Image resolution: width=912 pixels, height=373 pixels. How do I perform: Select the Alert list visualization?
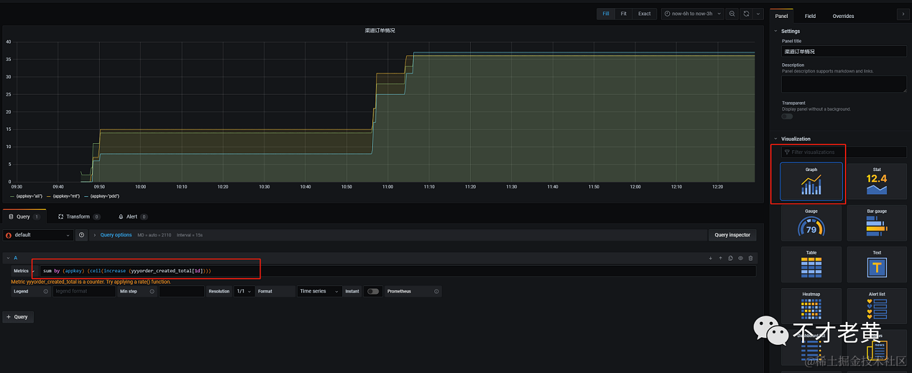tap(876, 306)
